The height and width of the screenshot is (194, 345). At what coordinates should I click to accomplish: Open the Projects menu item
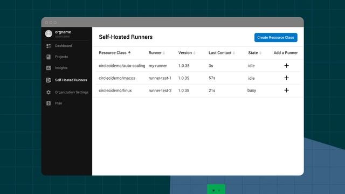pos(61,57)
